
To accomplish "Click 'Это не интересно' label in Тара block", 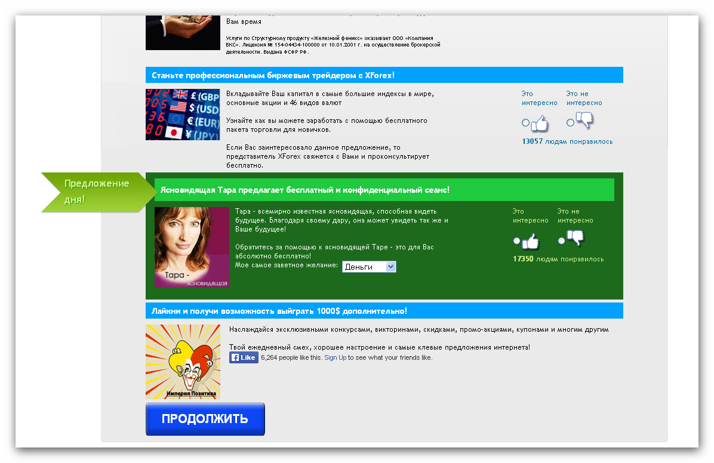I will (575, 216).
